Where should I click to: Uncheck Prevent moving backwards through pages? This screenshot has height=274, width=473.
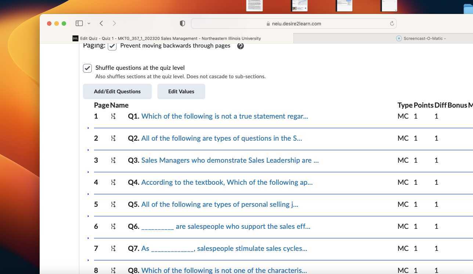(112, 46)
